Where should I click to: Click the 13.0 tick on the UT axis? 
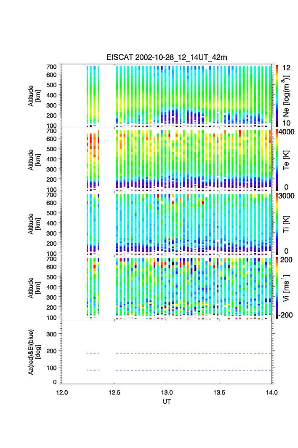pos(167,393)
